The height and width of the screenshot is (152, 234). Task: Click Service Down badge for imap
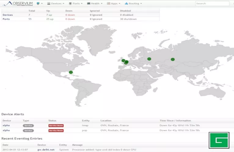coord(56,126)
